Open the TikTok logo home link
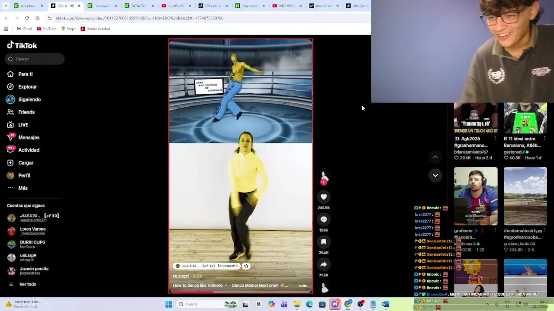 pos(22,45)
